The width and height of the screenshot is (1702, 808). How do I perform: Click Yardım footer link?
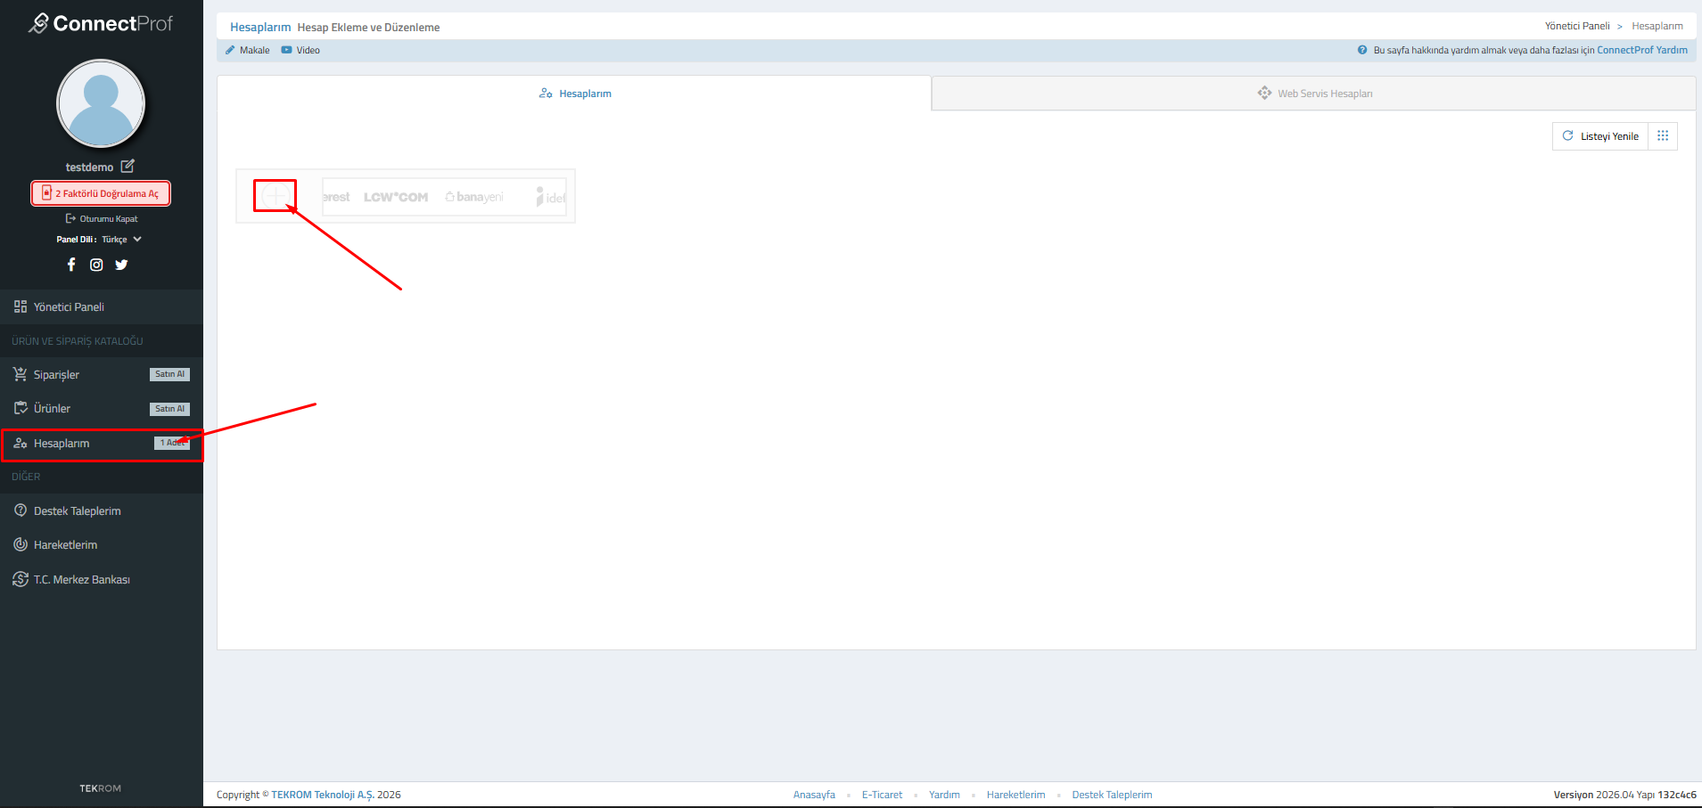pos(944,795)
